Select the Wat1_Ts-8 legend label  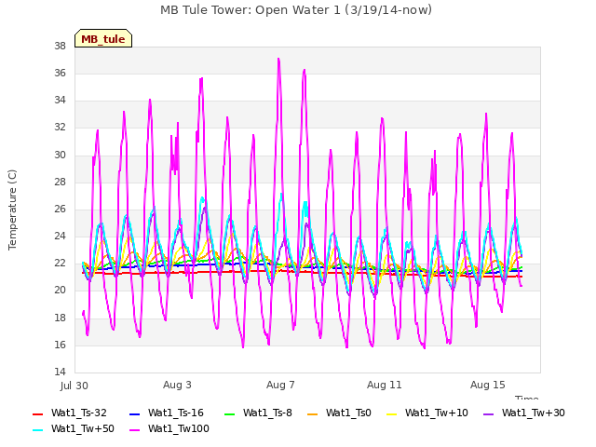click(x=267, y=413)
